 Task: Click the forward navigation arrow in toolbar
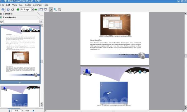13,10
